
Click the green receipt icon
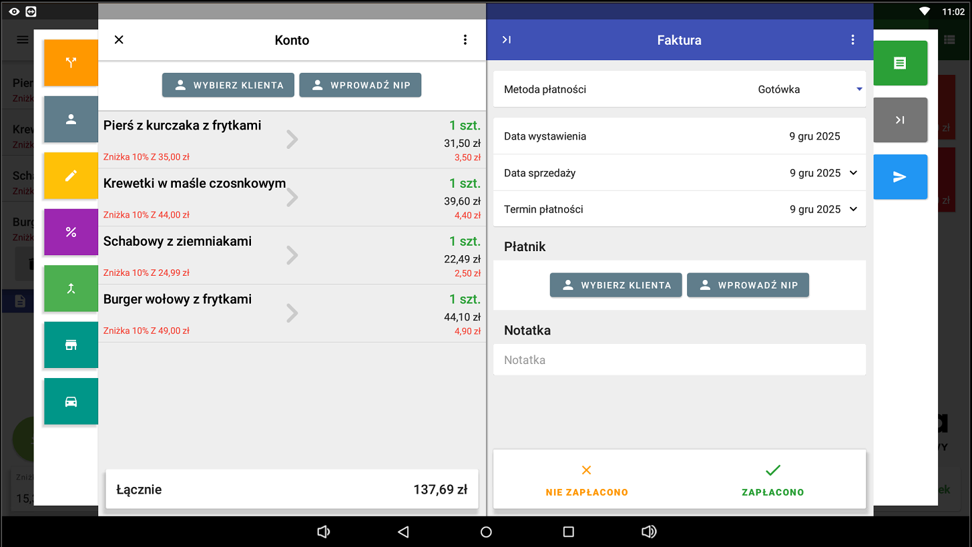(x=900, y=63)
